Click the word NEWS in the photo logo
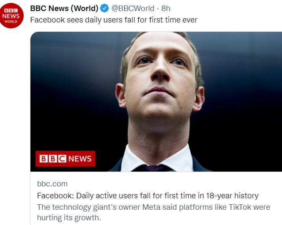Viewport: 282px width, 225px height. tap(79, 158)
